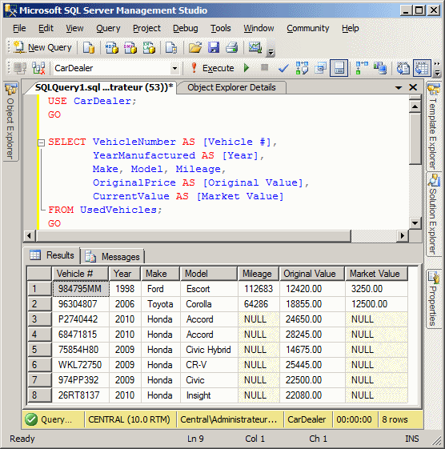Open an Analysis Services XMLA Query

click(x=149, y=47)
